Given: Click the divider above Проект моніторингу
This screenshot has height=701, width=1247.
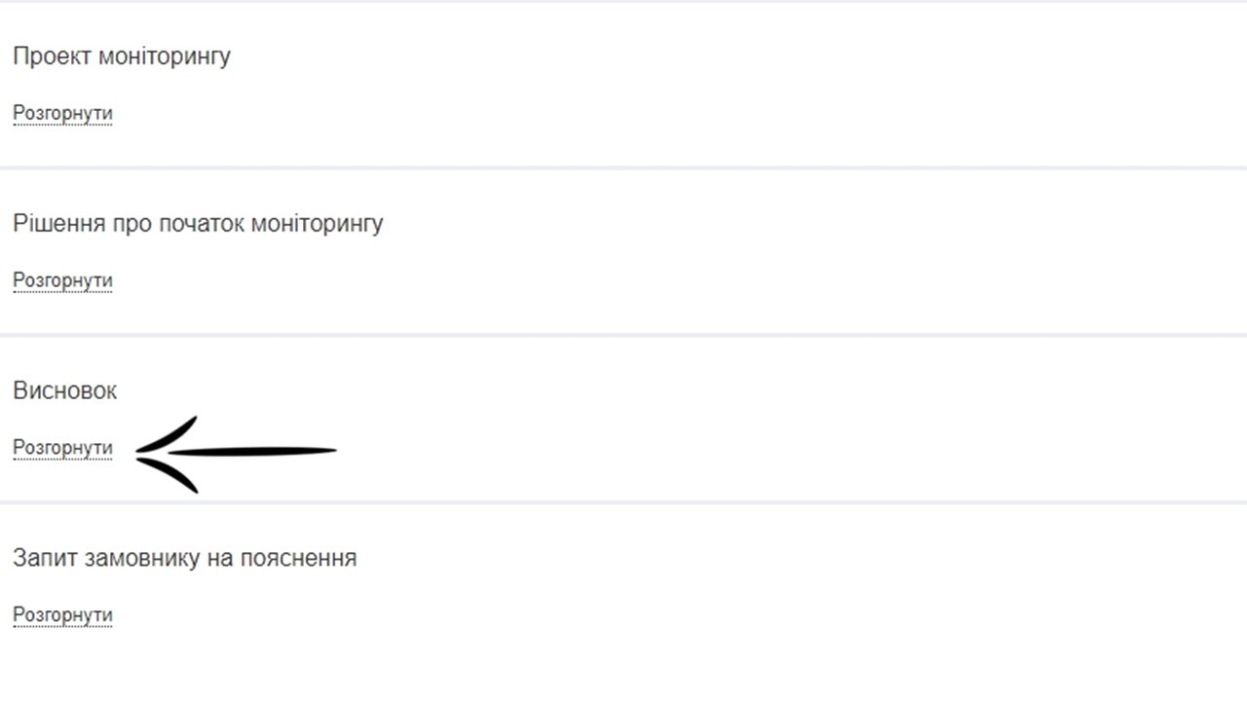Looking at the screenshot, I should pos(623,2).
